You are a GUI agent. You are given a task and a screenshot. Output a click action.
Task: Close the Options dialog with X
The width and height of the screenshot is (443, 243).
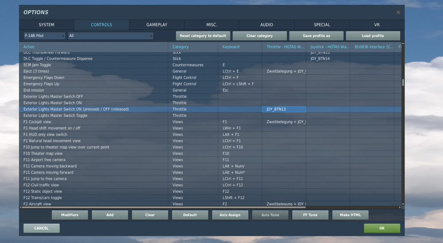(398, 12)
